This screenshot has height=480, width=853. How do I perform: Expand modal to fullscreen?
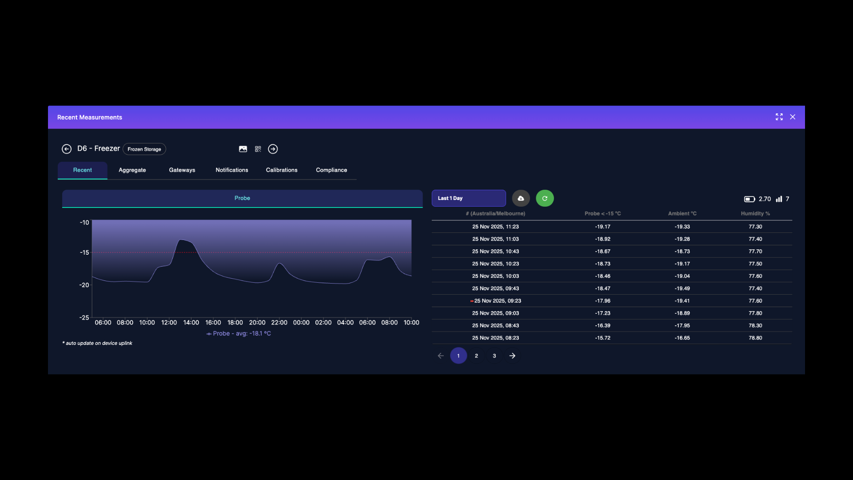(x=779, y=117)
